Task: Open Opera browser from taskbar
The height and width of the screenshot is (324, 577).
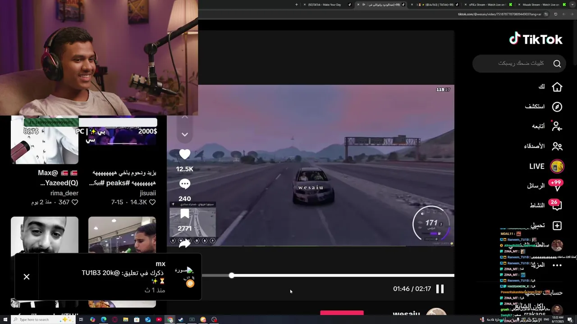Action: coord(114,319)
